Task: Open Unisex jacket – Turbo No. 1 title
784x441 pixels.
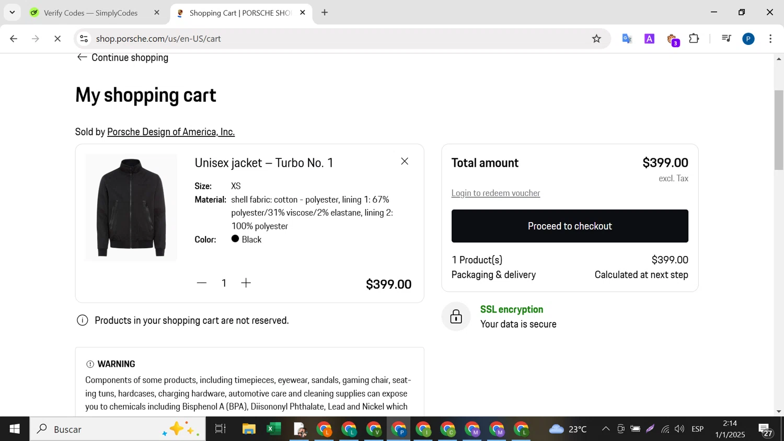Action: click(264, 163)
